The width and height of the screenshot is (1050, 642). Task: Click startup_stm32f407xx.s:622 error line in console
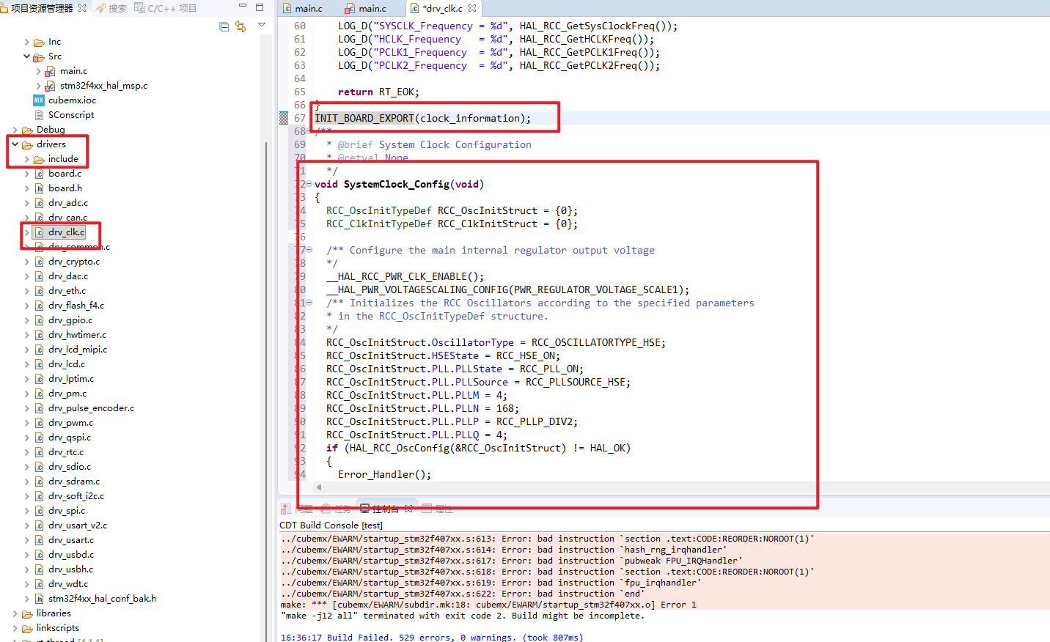point(463,594)
